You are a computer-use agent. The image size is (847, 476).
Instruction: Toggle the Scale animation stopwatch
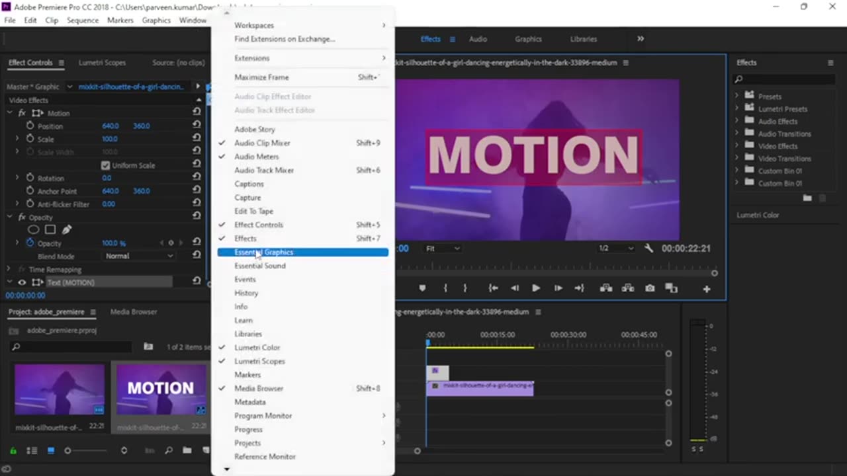click(30, 139)
